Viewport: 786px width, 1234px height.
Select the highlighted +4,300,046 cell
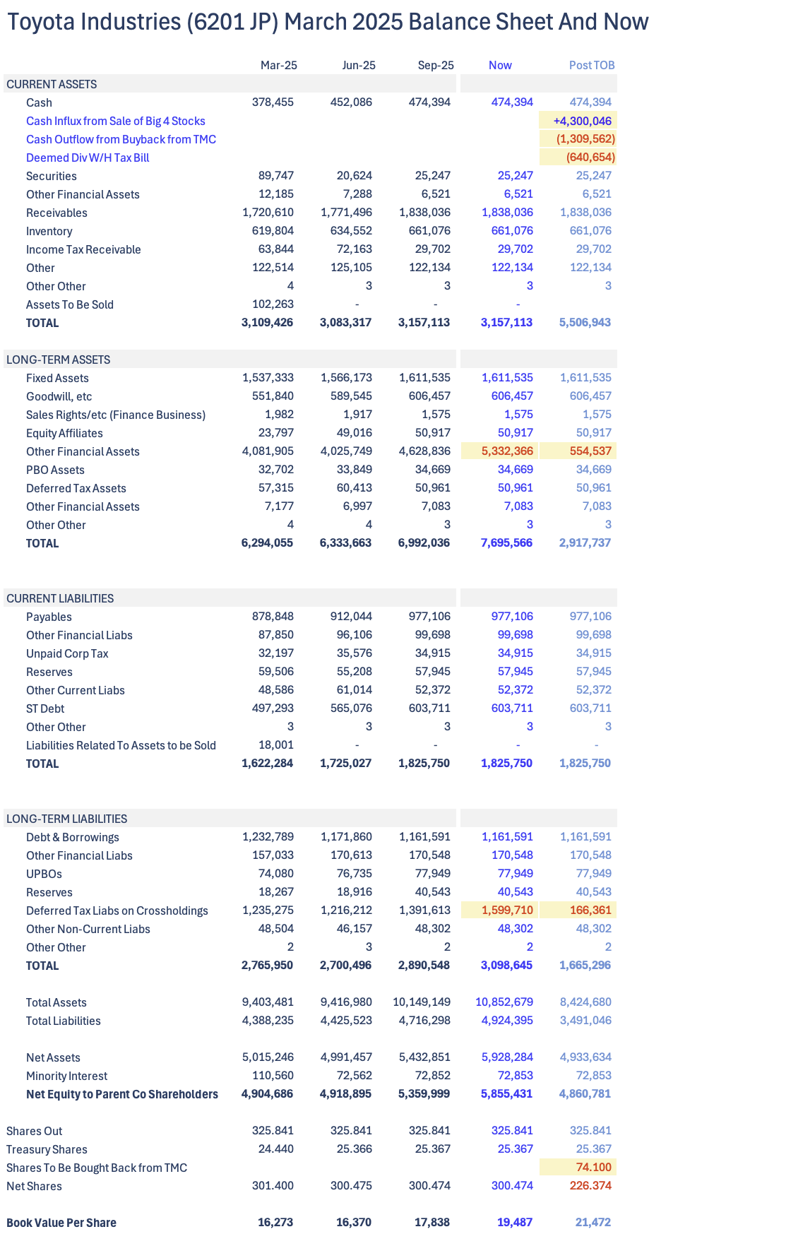pyautogui.click(x=582, y=121)
